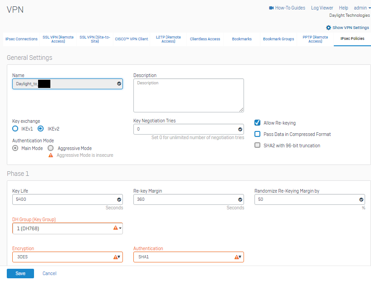
Task: Click the Authentication field warning icon
Action: point(237,257)
